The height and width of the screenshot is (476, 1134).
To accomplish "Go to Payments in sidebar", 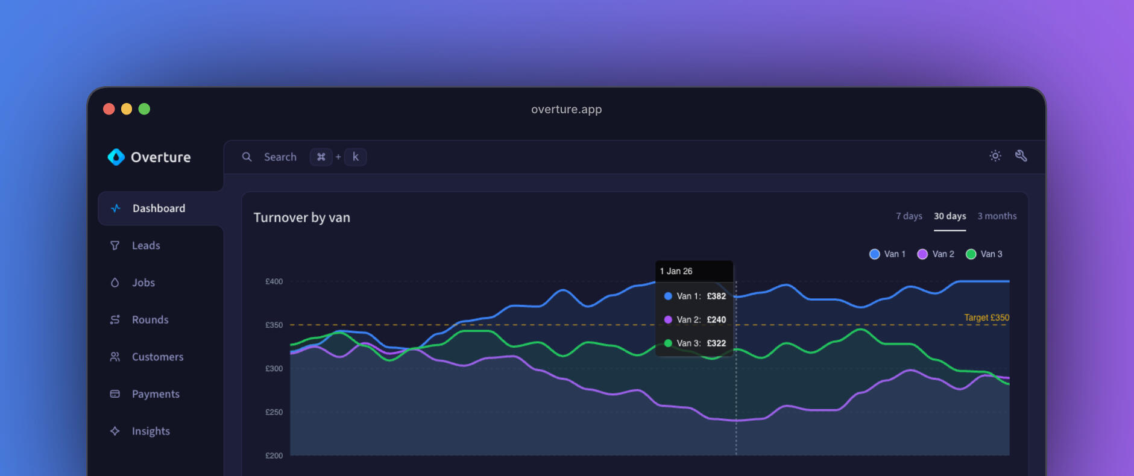I will [x=156, y=394].
